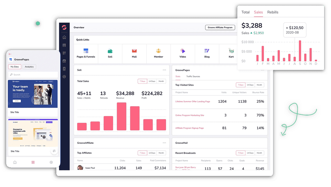Click the tallest bar in Total Sales chart
Viewport: 331px width, 187px height.
click(x=122, y=116)
